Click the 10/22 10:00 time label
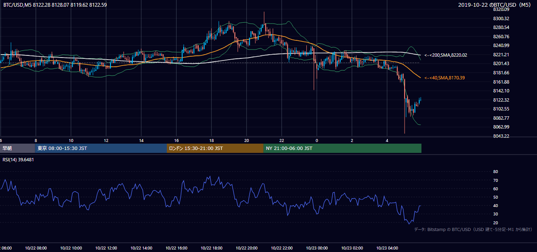Screen dimensions: 537x252 [x=71, y=248]
